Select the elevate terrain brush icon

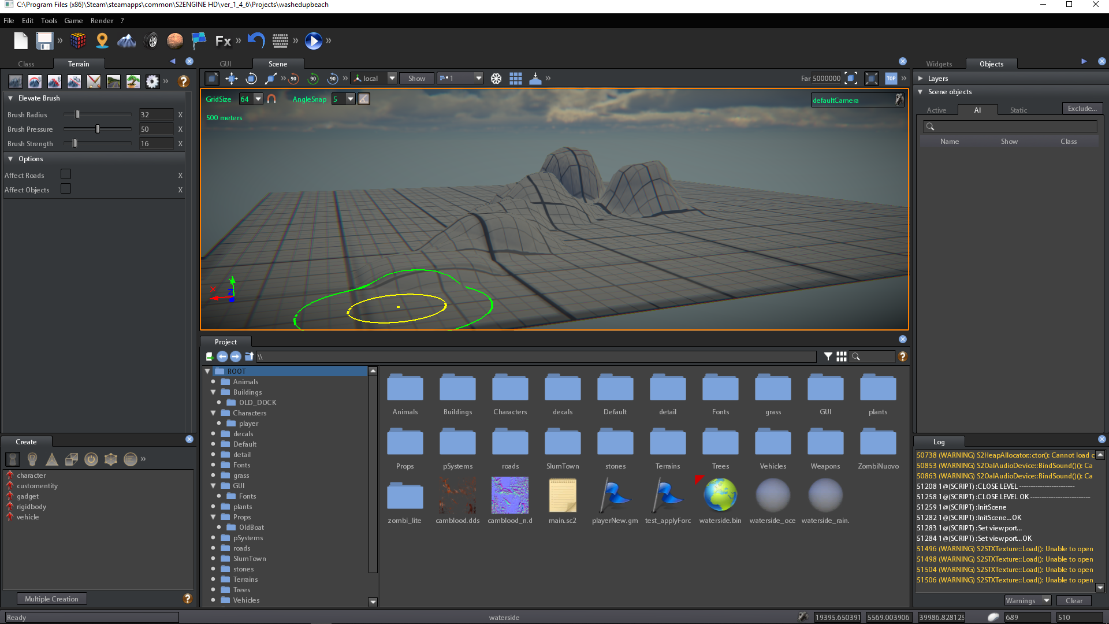click(x=16, y=82)
